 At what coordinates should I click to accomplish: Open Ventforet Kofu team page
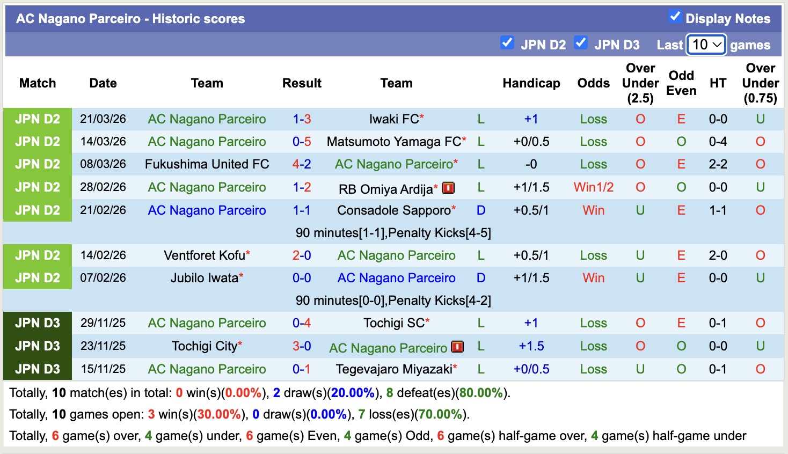205,255
